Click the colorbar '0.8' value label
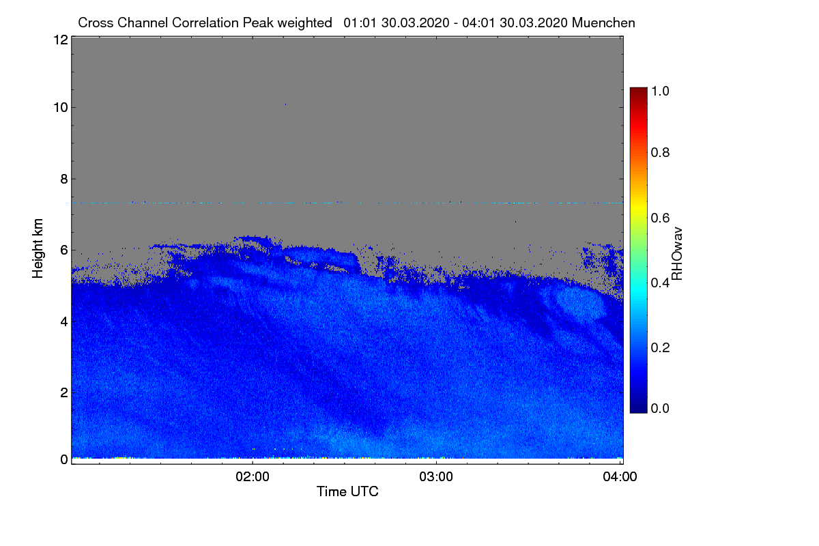The image size is (819, 546). click(x=659, y=153)
